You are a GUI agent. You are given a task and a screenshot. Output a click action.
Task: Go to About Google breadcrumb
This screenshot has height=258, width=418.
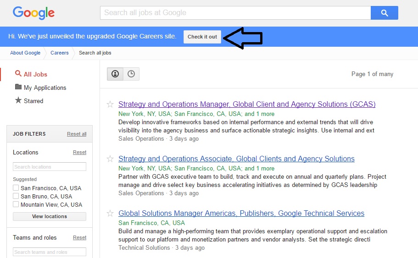pyautogui.click(x=25, y=53)
